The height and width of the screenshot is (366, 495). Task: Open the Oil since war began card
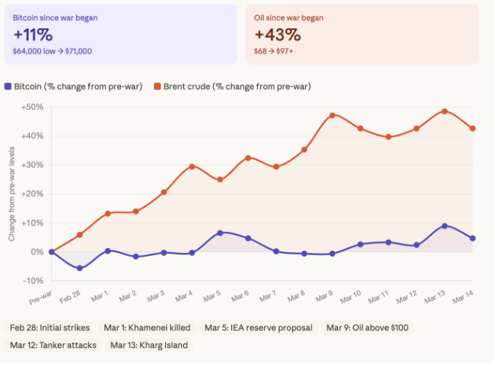click(361, 34)
